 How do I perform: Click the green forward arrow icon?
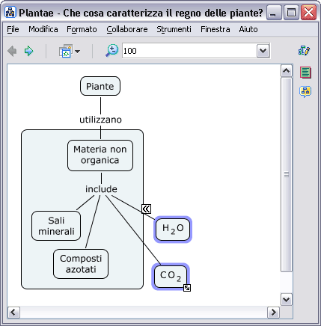point(28,51)
